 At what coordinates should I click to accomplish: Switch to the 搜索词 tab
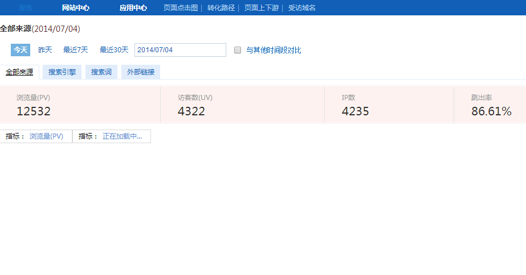[101, 72]
